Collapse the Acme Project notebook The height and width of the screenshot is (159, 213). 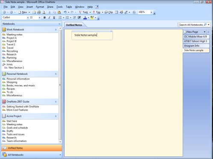point(56,116)
